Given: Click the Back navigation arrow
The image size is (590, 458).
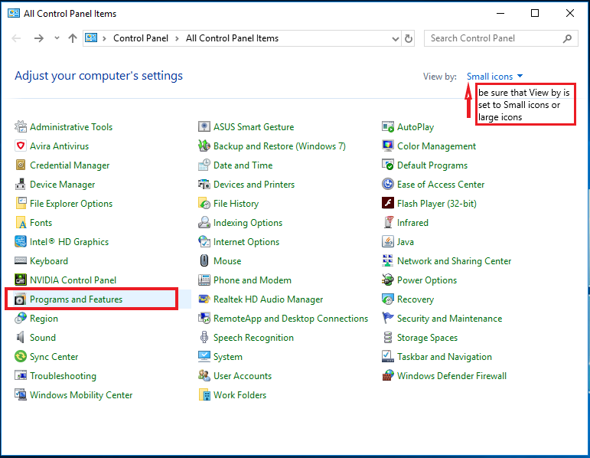Looking at the screenshot, I should tap(16, 38).
